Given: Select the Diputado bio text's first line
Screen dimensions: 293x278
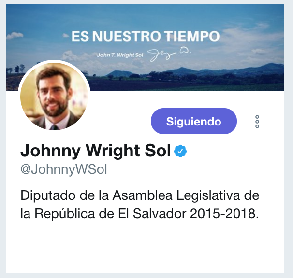Looking at the screenshot, I should [140, 195].
